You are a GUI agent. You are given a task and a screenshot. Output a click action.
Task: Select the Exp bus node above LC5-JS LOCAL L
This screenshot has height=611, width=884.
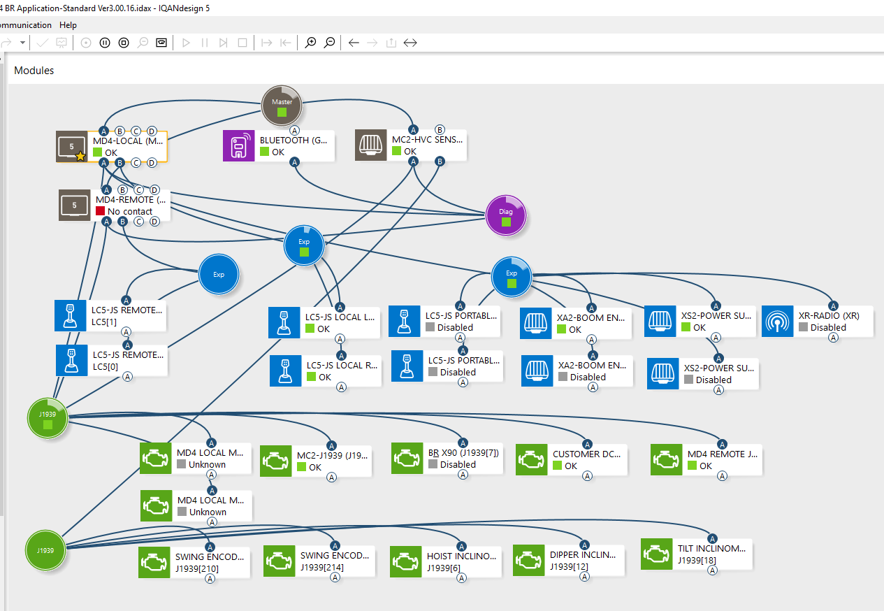tap(304, 246)
